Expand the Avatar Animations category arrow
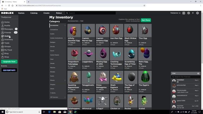The height and width of the screenshot is (114, 203). [x=65, y=38]
